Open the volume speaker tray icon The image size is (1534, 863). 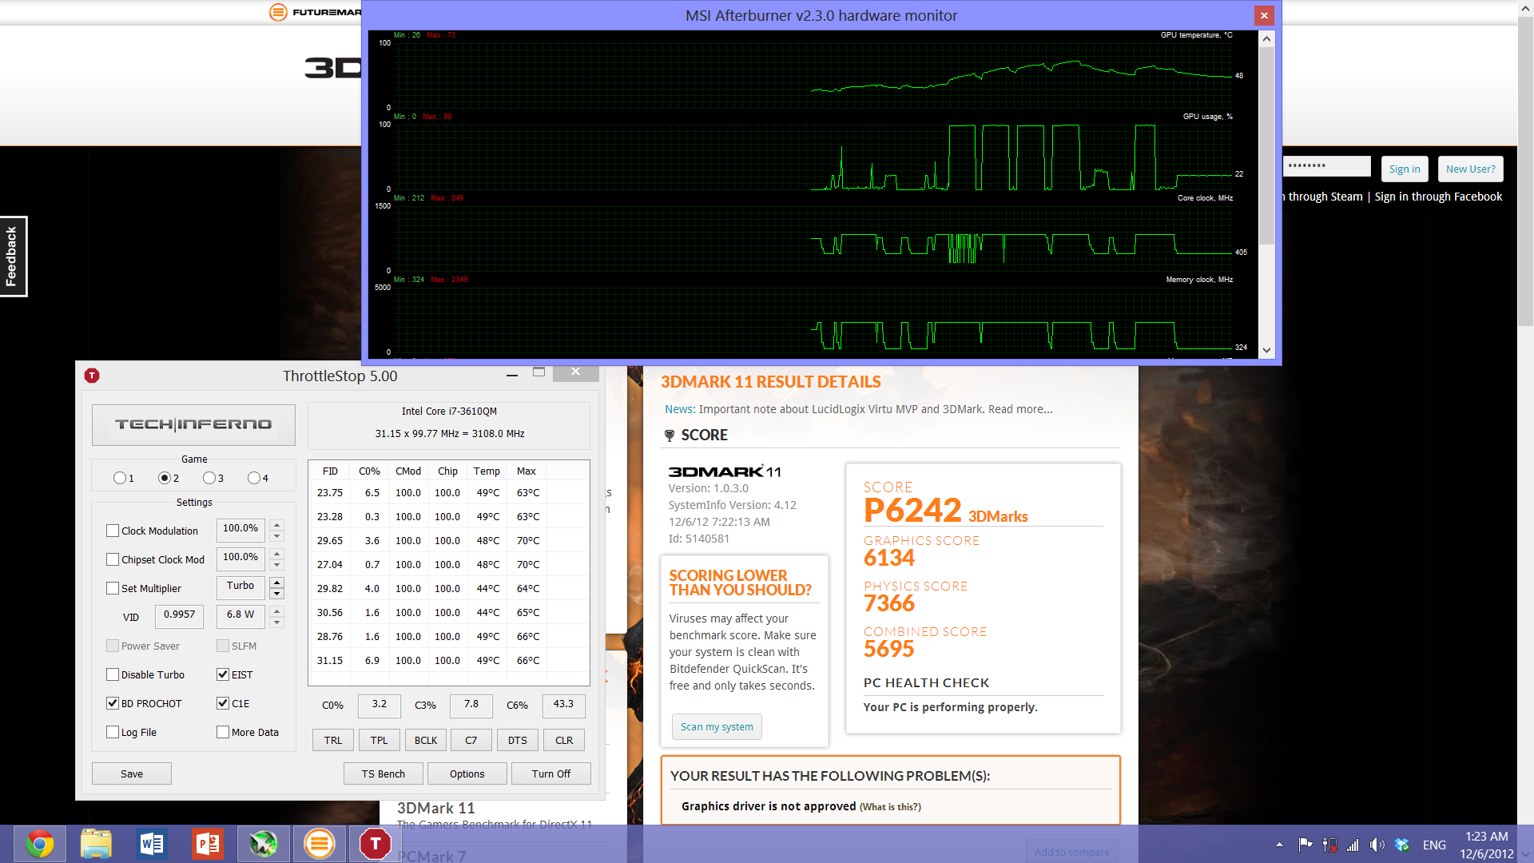pos(1377,845)
